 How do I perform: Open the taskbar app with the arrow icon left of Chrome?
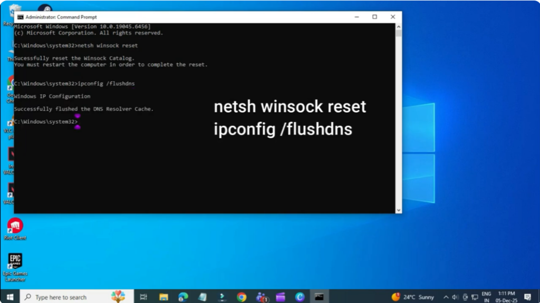tap(222, 297)
